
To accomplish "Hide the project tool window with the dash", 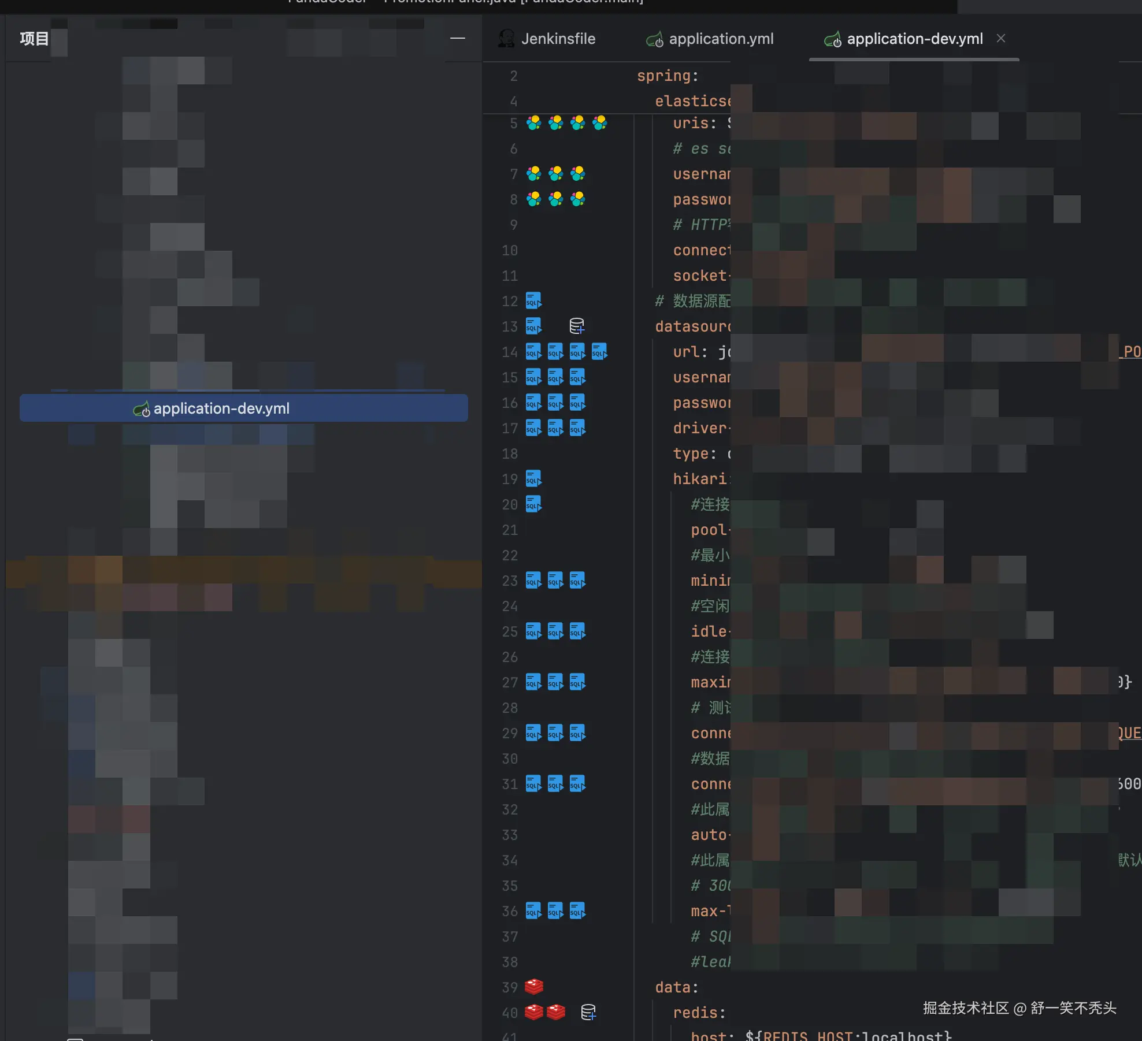I will click(458, 38).
